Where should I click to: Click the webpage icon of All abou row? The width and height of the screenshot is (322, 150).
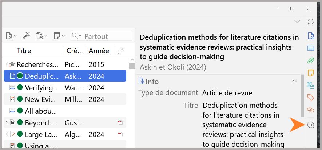[12, 111]
